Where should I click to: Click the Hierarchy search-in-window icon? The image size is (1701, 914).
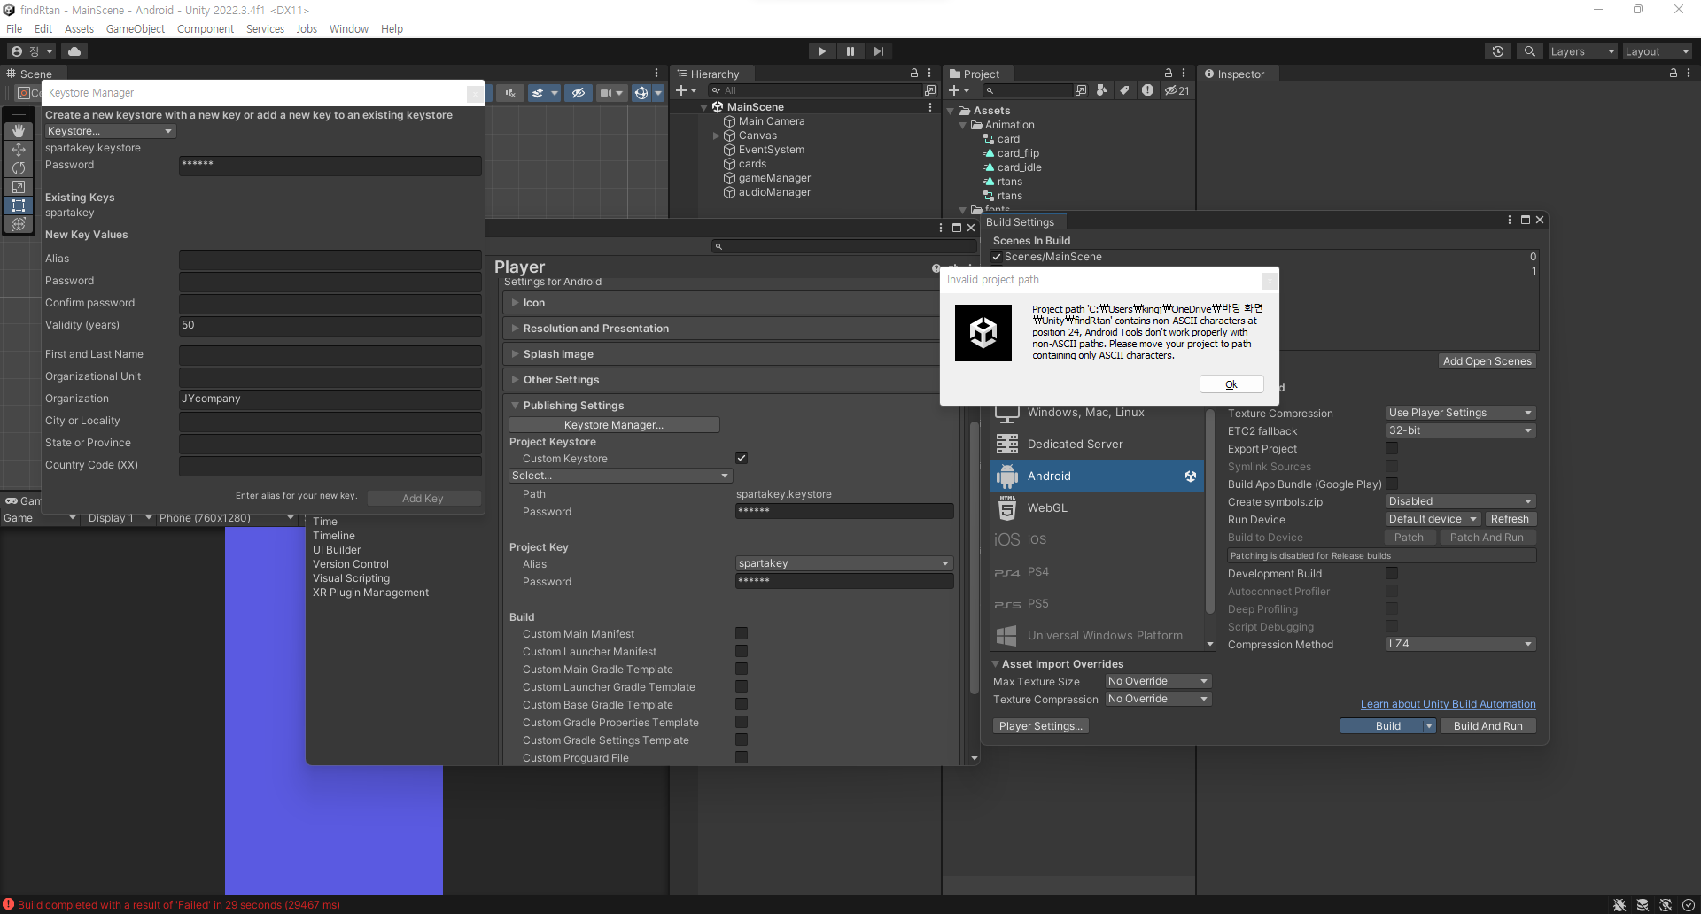pyautogui.click(x=929, y=90)
